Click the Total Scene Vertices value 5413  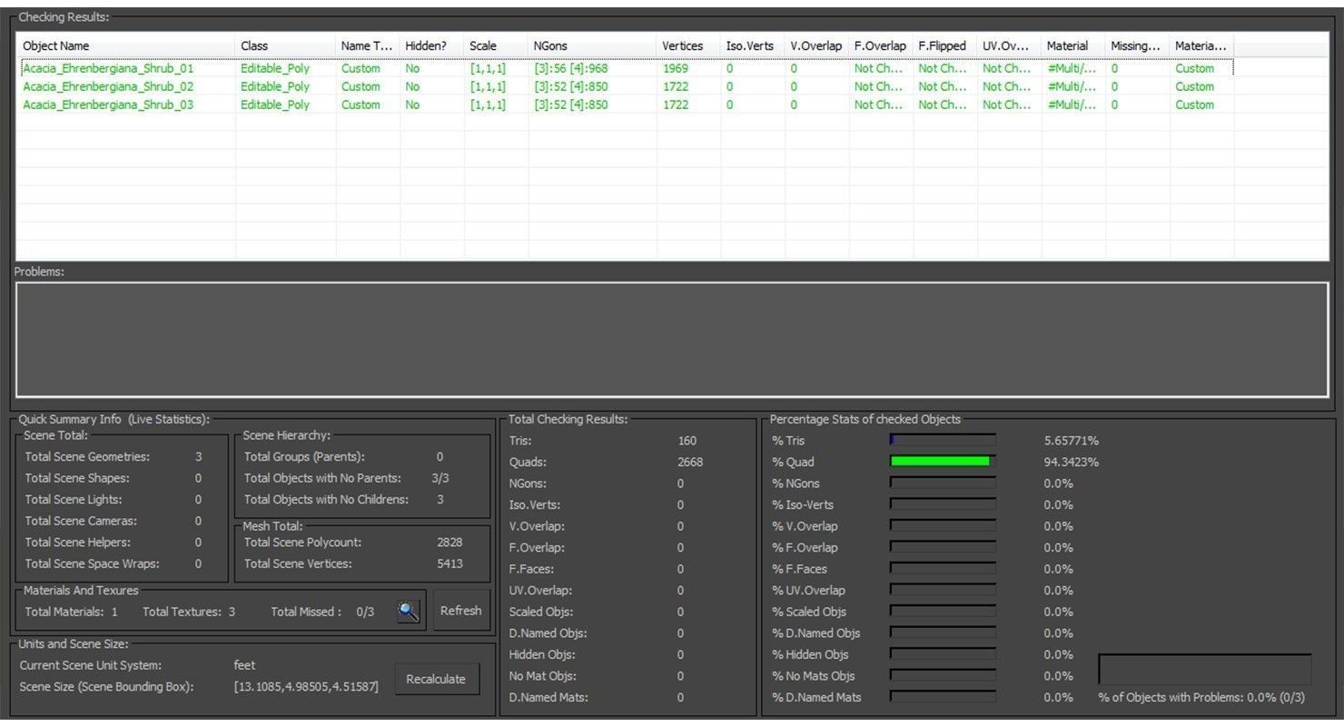(450, 563)
